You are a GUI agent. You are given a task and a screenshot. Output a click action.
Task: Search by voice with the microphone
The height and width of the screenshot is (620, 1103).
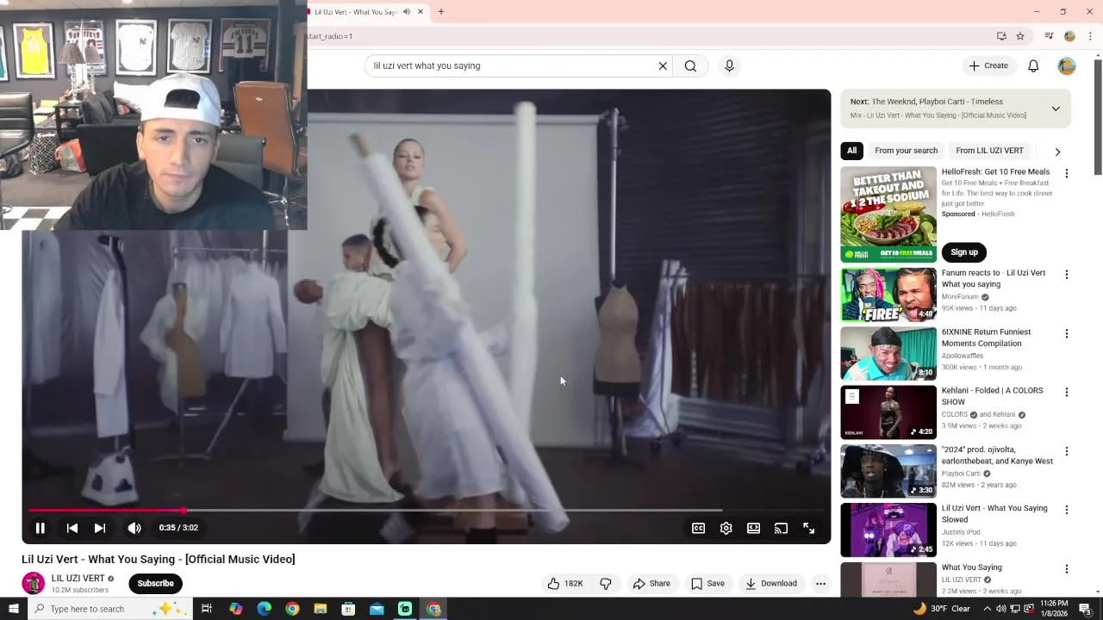coord(729,65)
